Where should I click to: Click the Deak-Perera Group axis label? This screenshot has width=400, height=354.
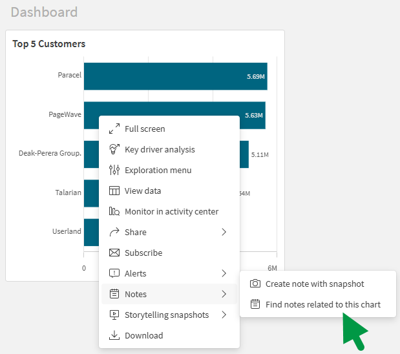[x=50, y=153]
